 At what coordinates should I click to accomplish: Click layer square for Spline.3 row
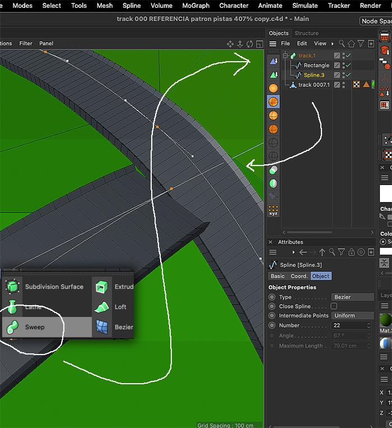pos(337,75)
